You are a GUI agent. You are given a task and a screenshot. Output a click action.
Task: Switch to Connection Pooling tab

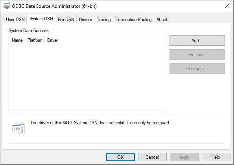coord(133,20)
